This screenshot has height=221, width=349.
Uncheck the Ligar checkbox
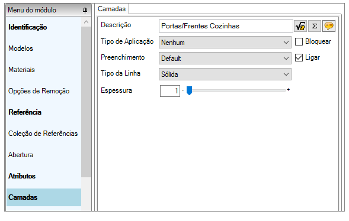[299, 58]
